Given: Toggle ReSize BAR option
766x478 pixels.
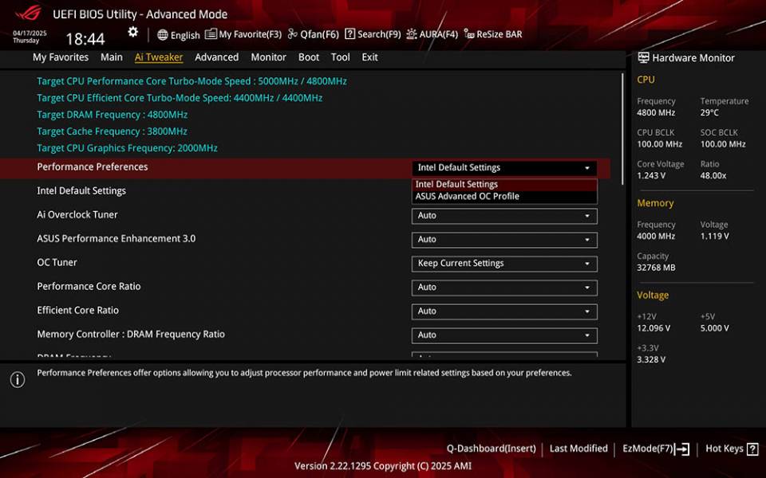Looking at the screenshot, I should coord(493,34).
